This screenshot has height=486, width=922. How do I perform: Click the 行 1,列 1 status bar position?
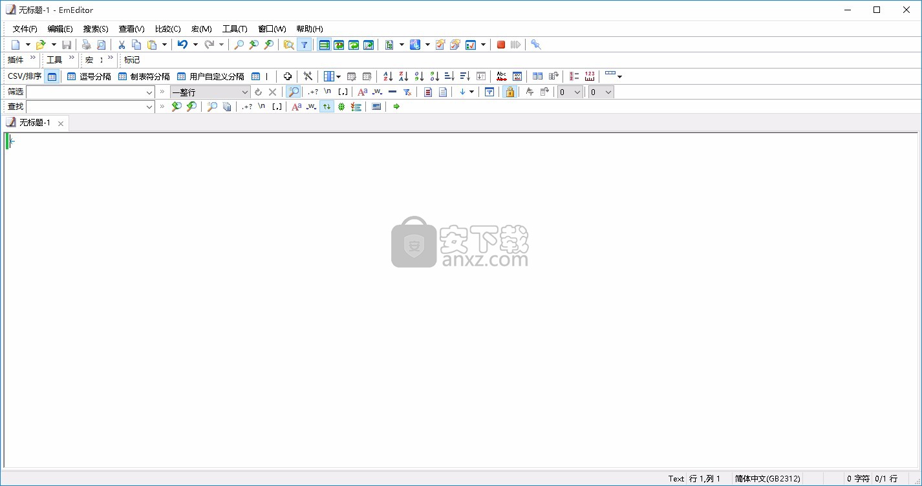705,479
